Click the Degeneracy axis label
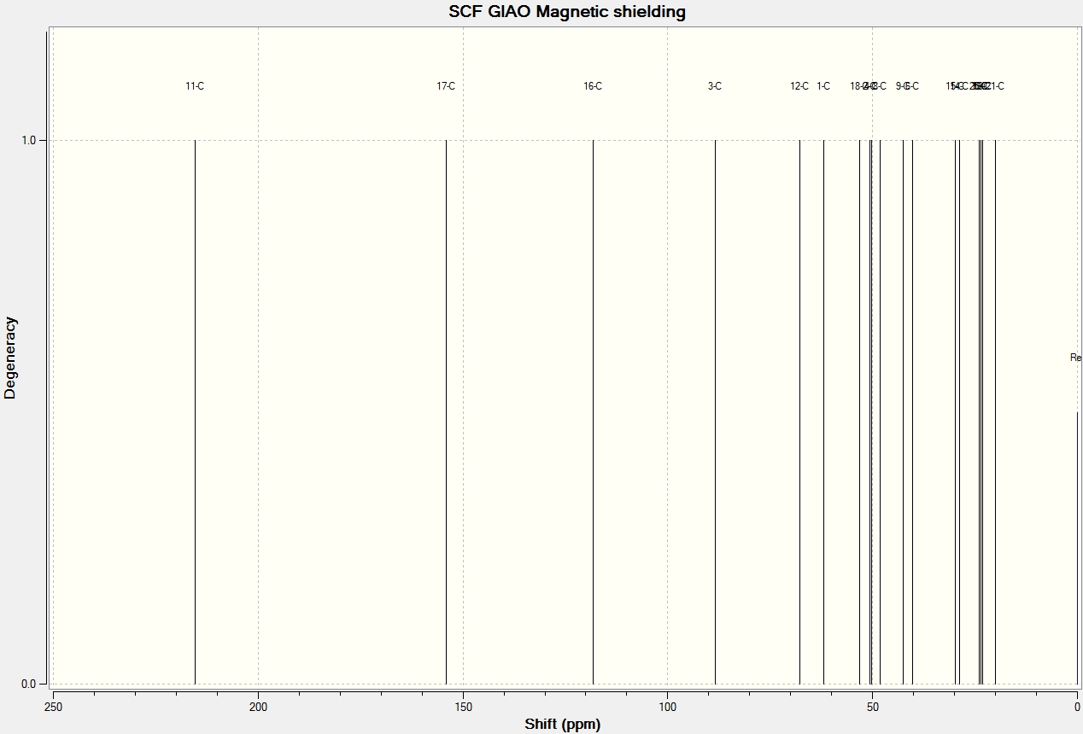Viewport: 1083px width, 734px height. pyautogui.click(x=10, y=358)
